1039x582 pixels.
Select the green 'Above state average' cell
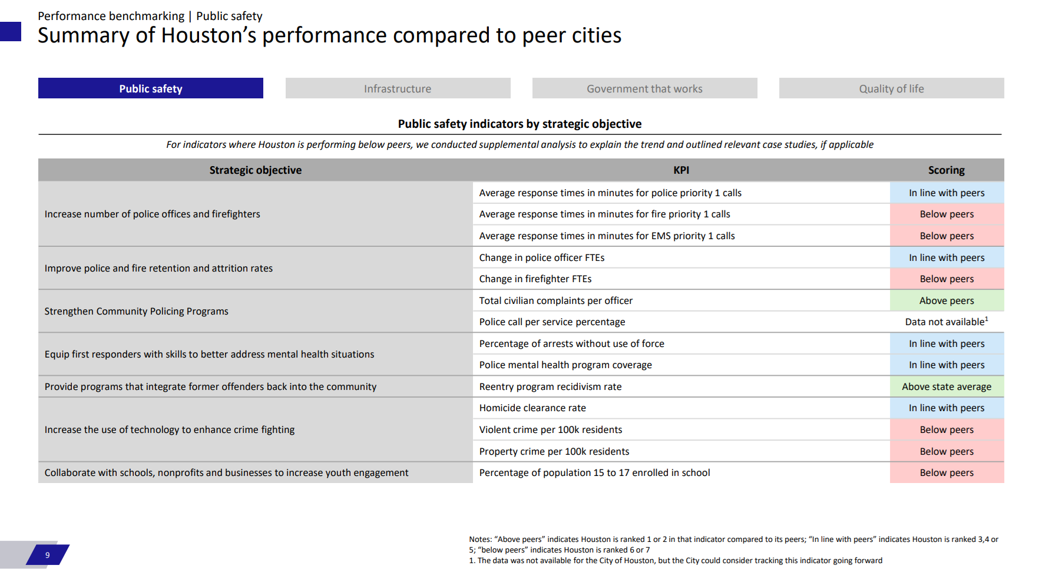(x=947, y=386)
